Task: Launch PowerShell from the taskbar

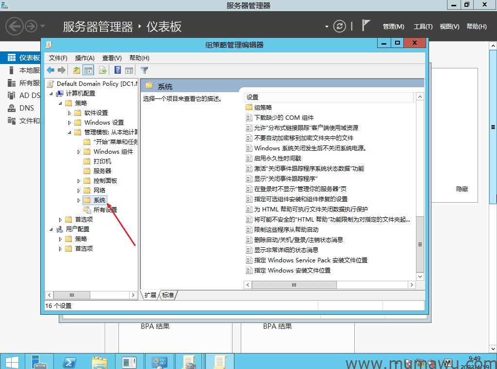Action: 69,362
